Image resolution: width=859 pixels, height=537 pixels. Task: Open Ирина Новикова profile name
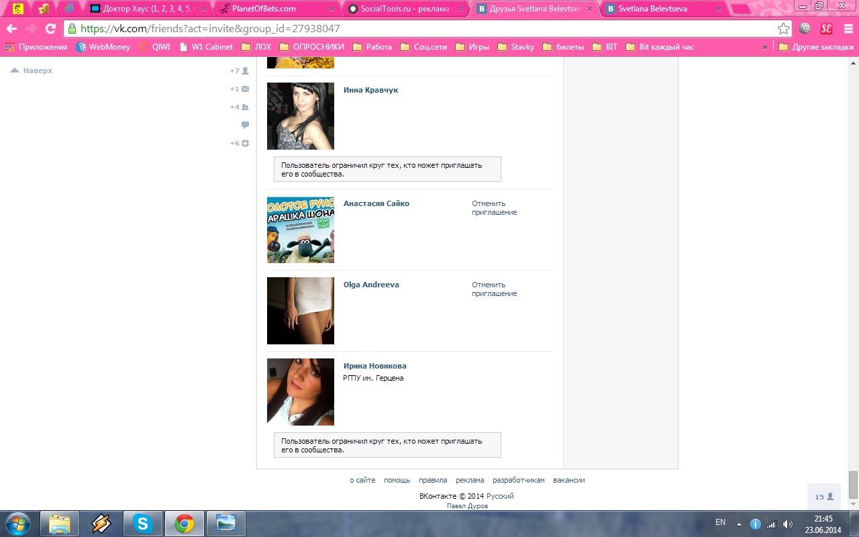click(374, 366)
